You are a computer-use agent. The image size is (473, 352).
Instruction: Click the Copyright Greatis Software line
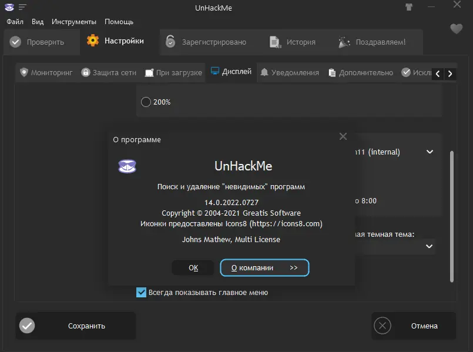231,213
